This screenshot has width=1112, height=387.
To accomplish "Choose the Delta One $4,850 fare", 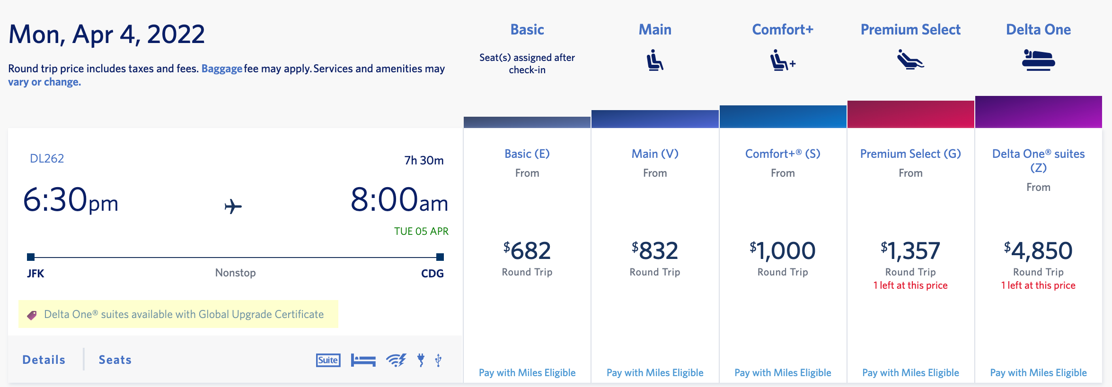I will pos(1038,250).
